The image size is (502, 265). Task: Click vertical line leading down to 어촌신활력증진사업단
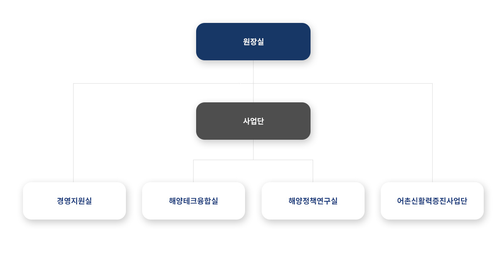[x=433, y=132]
